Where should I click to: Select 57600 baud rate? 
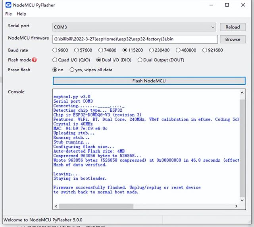[x=83, y=50]
